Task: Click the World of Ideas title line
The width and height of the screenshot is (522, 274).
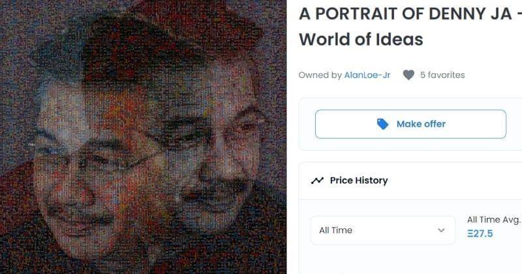Action: click(361, 39)
